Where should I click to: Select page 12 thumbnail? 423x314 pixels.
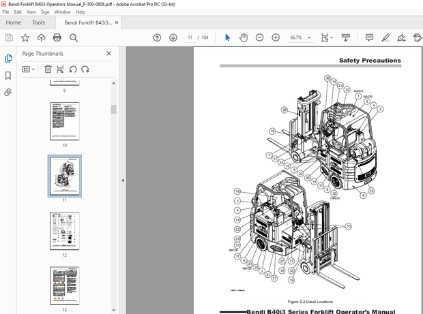[64, 231]
